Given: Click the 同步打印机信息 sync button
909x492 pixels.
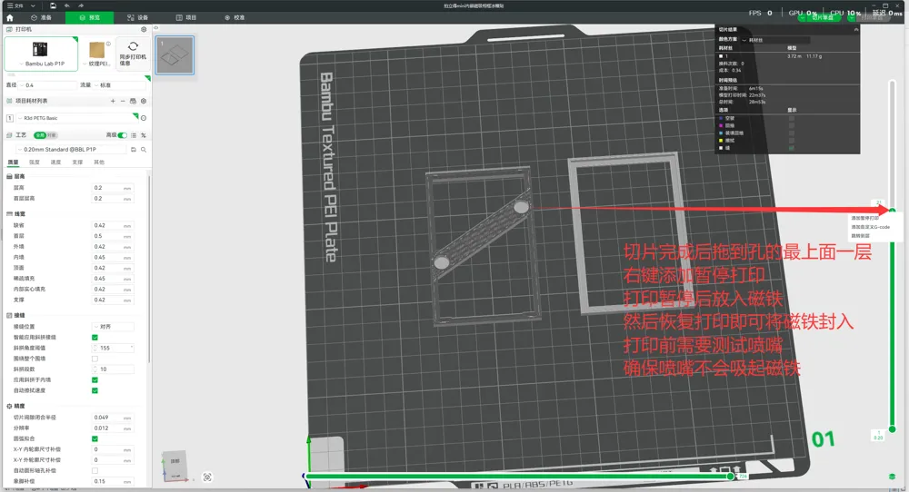Looking at the screenshot, I should [x=133, y=54].
